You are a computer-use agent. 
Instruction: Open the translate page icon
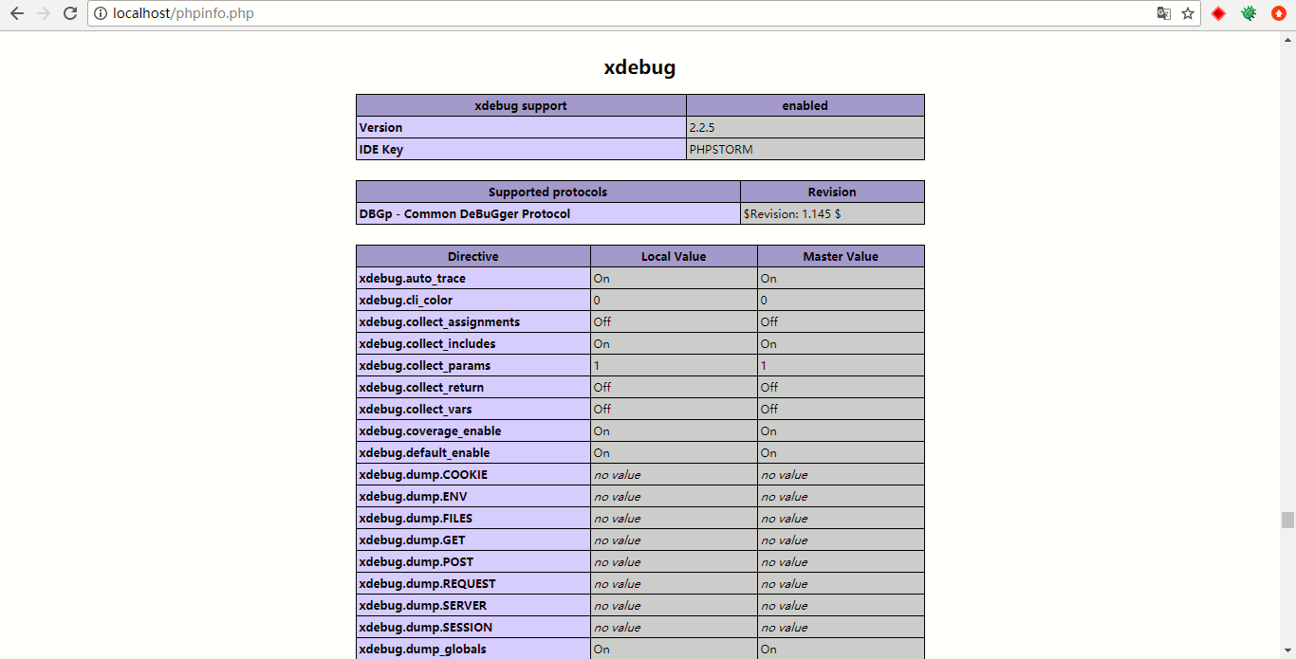coord(1163,13)
